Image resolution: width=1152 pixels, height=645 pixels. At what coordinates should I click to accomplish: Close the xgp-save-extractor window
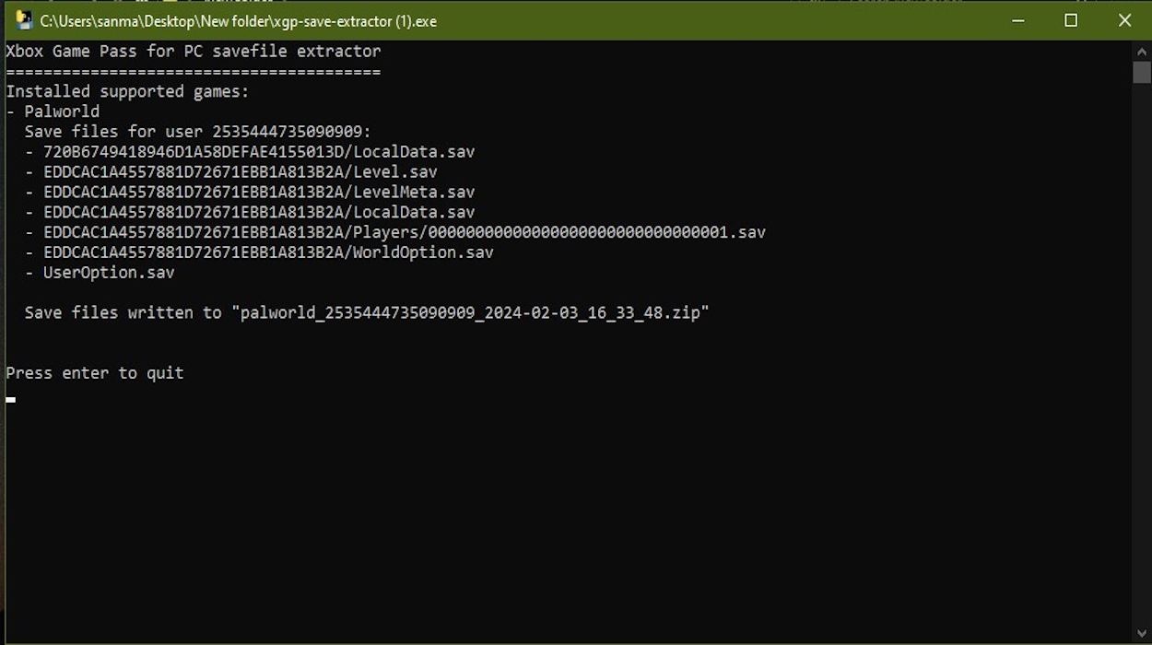tap(1124, 20)
